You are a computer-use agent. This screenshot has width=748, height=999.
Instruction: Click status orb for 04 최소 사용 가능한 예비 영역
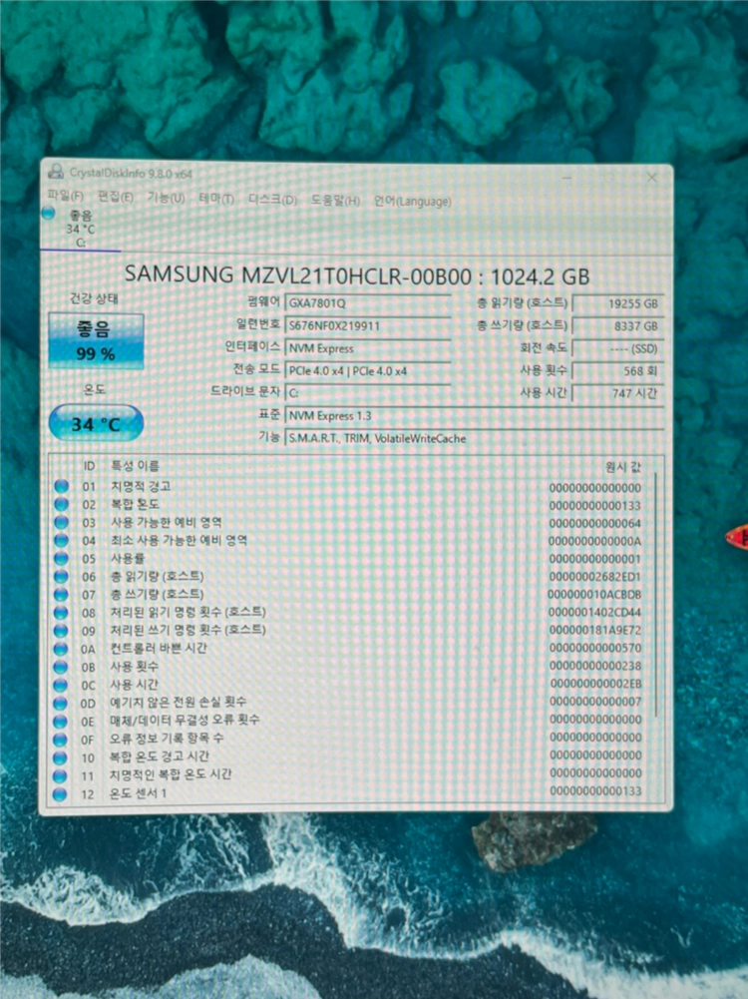61,540
